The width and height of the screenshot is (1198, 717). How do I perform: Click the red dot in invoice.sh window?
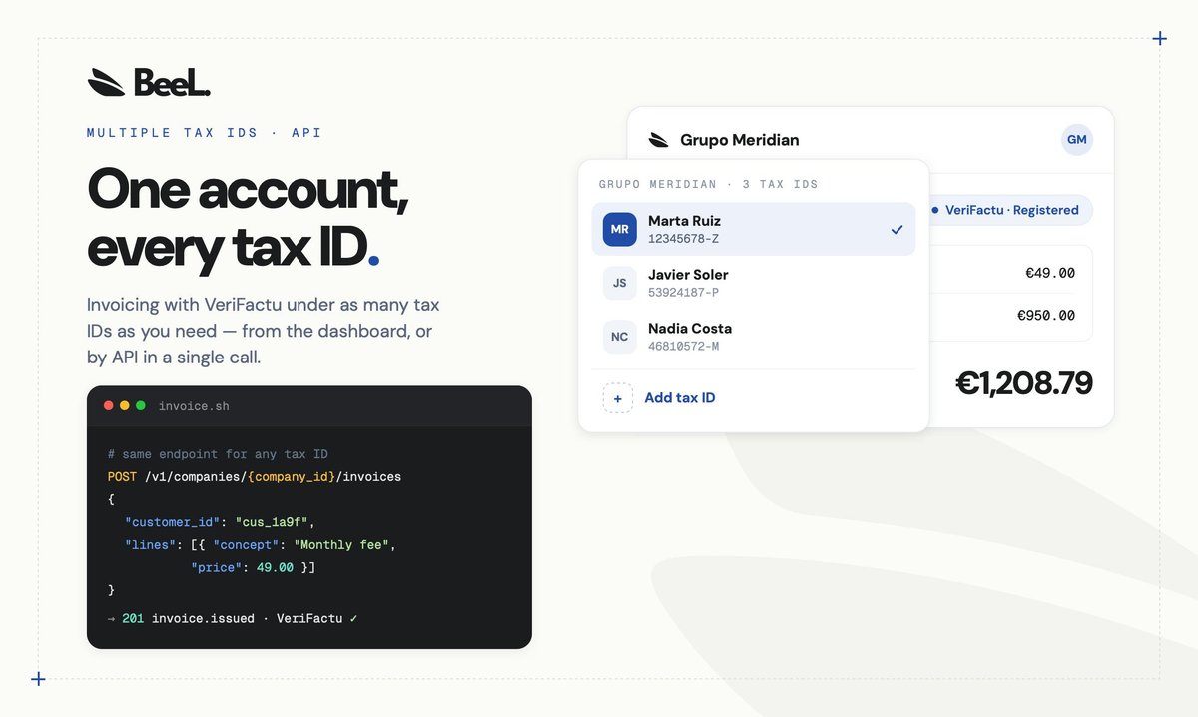click(109, 406)
